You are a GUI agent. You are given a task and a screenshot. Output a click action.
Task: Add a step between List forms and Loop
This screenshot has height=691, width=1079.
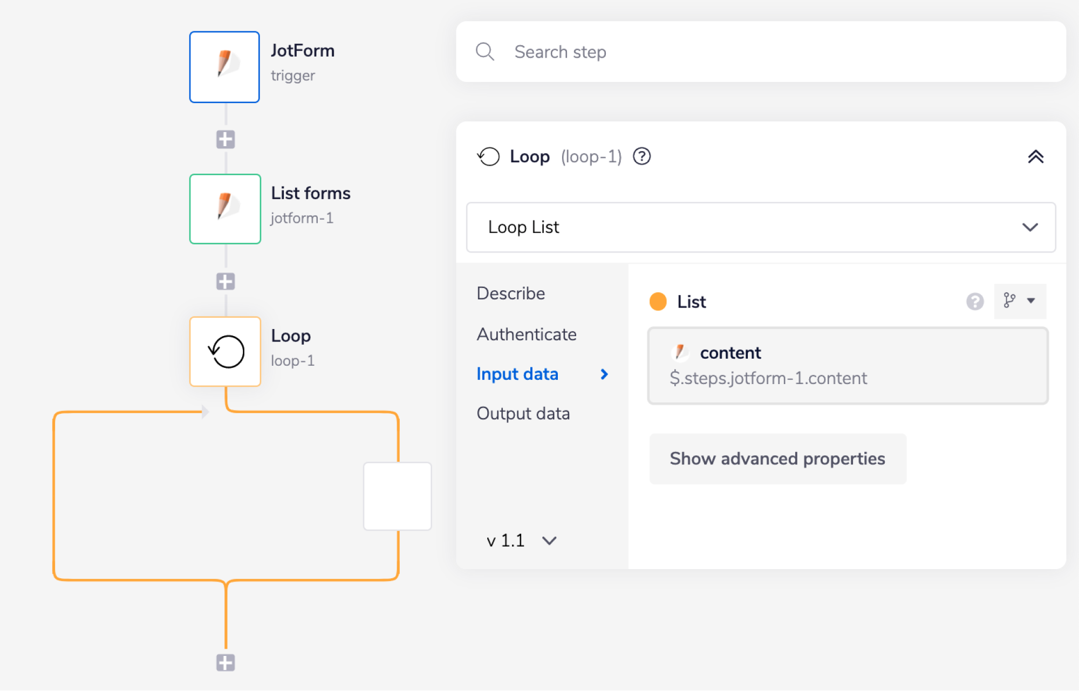click(225, 281)
